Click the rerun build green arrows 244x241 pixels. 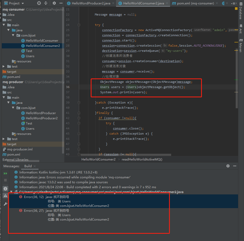click(5, 173)
